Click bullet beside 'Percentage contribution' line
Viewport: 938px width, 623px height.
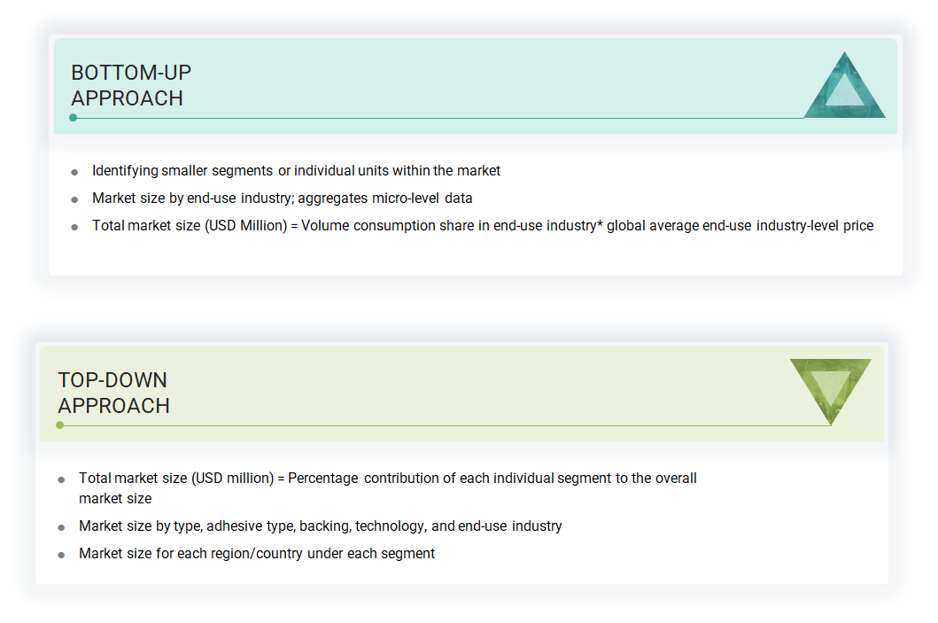61,479
